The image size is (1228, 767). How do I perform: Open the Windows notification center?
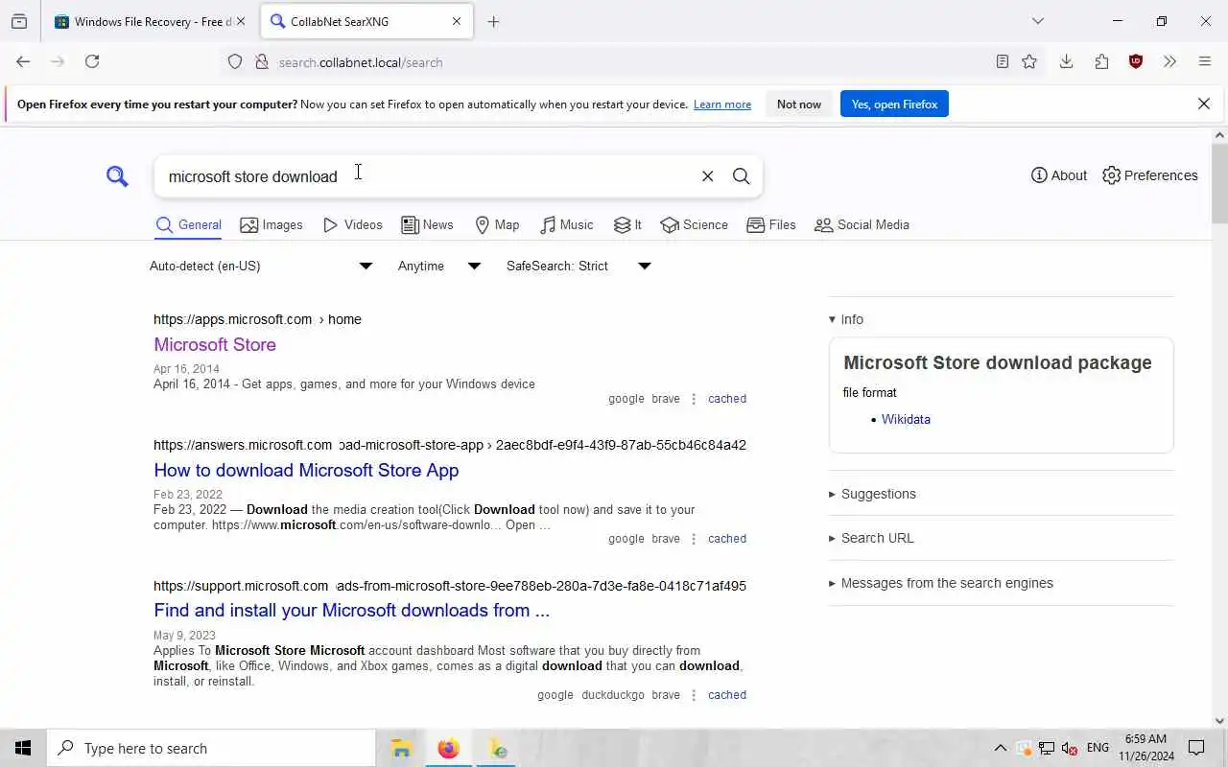click(x=1196, y=749)
